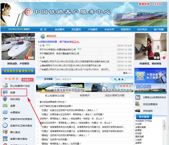Switch to the 货运办理常见问题 tab
The height and width of the screenshot is (145, 169).
coord(115,95)
